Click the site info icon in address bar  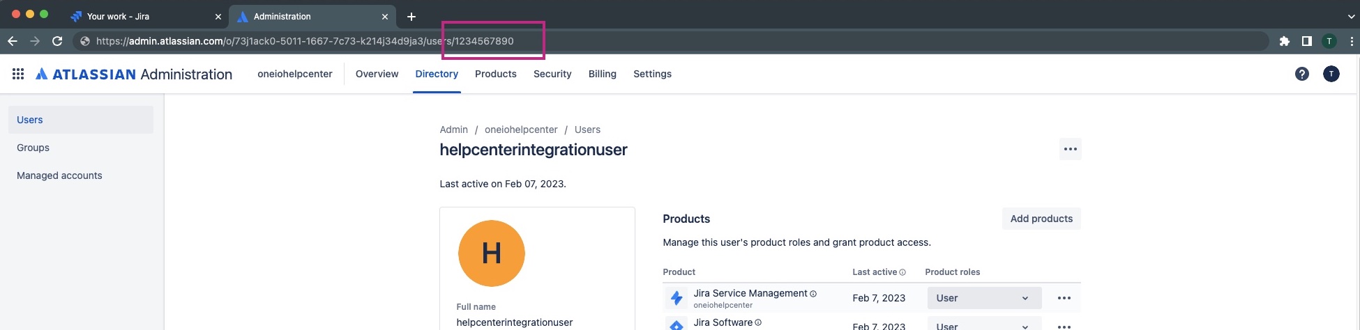[x=85, y=41]
